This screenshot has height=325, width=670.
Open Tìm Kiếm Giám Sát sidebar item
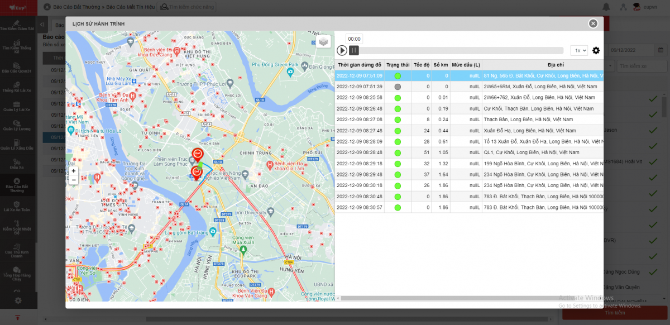[x=18, y=25]
